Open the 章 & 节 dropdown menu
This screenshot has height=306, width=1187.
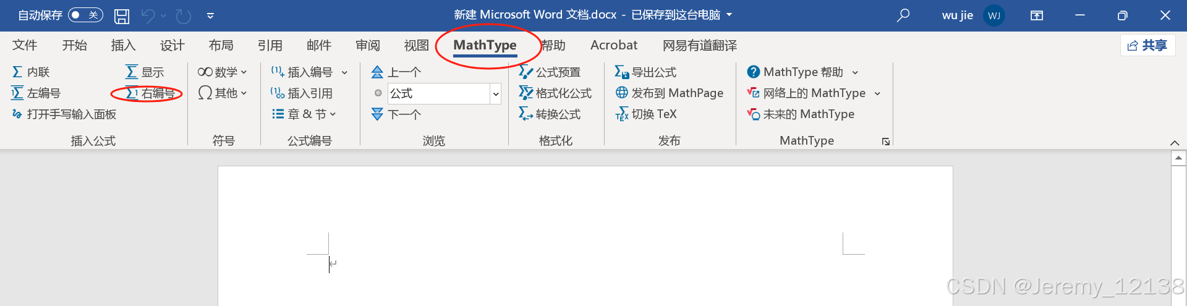click(304, 114)
